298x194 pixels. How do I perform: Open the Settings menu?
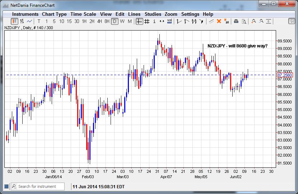point(190,14)
